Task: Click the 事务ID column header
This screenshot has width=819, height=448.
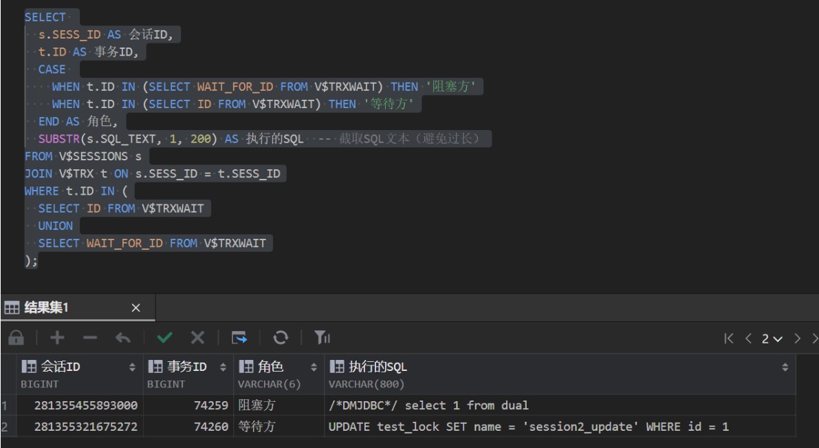Action: (x=188, y=374)
